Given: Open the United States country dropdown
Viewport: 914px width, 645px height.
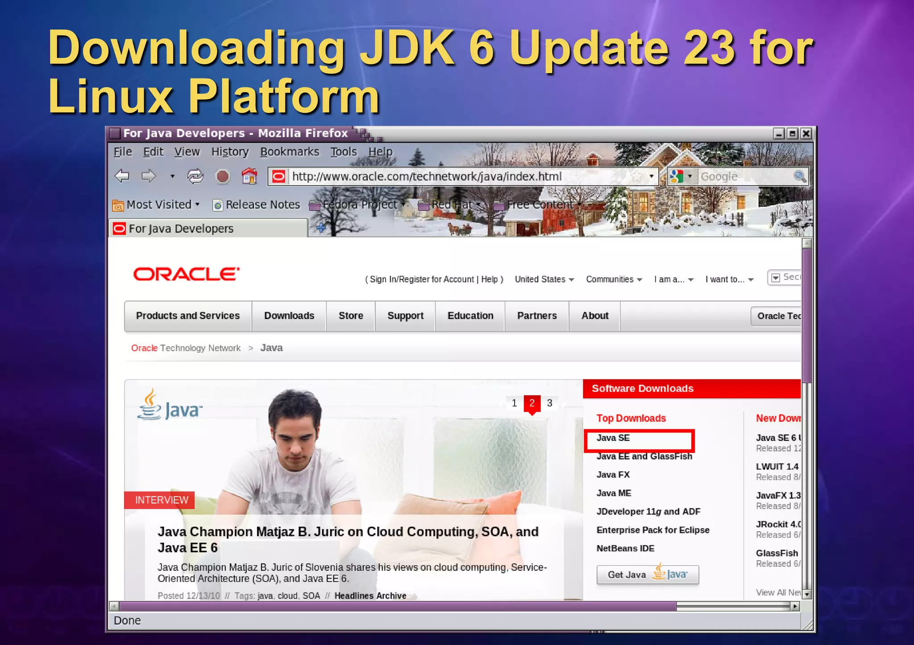Looking at the screenshot, I should point(544,279).
